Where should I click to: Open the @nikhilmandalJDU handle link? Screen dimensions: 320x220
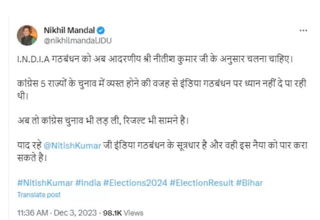pyautogui.click(x=77, y=40)
